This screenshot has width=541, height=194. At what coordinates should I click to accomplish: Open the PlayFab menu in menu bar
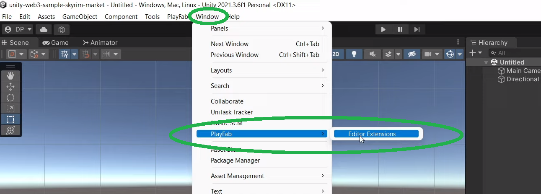click(177, 16)
